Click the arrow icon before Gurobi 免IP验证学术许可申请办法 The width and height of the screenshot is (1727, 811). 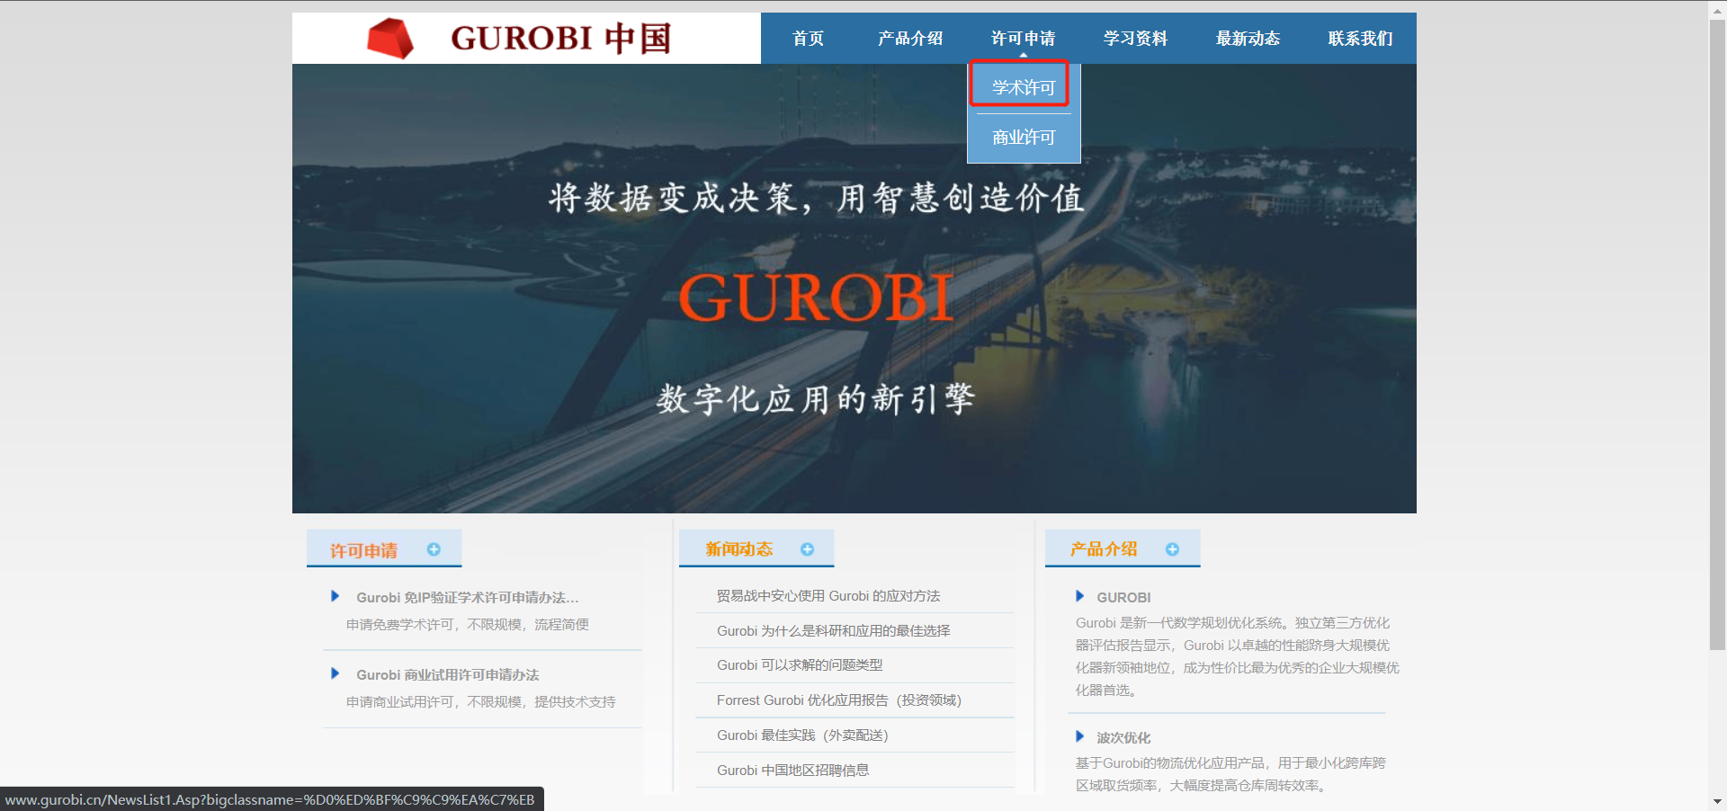click(335, 595)
